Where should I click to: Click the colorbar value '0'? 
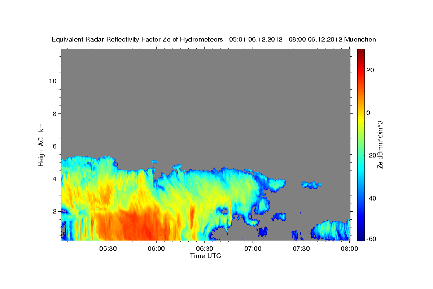368,113
